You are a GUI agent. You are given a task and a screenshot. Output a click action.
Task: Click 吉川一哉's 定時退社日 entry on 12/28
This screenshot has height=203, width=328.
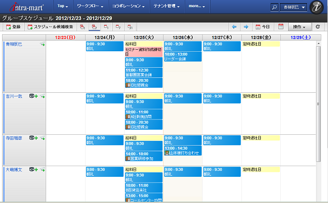[261, 96]
